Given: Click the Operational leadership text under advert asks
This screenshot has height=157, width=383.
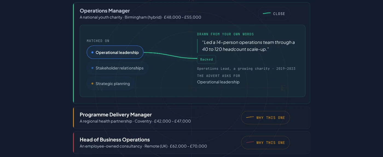Looking at the screenshot, I should (x=218, y=82).
